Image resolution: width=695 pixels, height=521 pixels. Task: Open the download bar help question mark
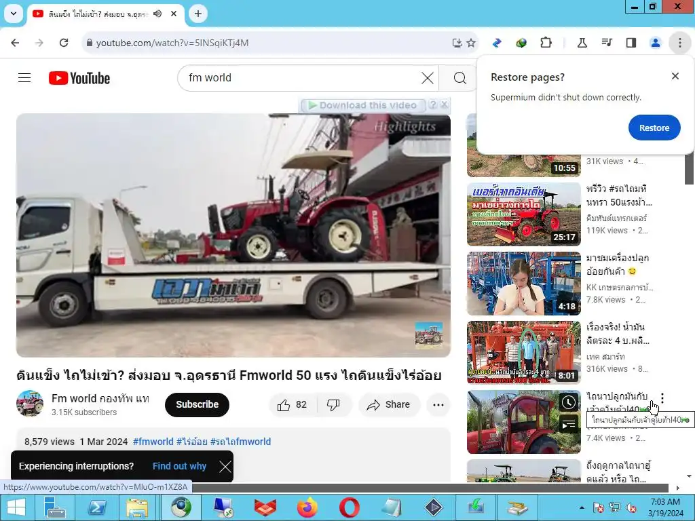tap(433, 104)
